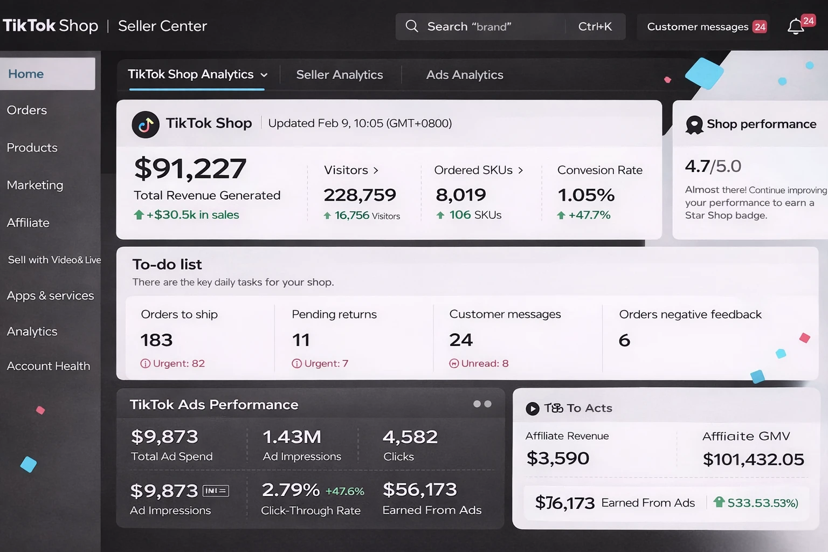Click the To-do list heading
The width and height of the screenshot is (828, 552).
click(x=167, y=265)
